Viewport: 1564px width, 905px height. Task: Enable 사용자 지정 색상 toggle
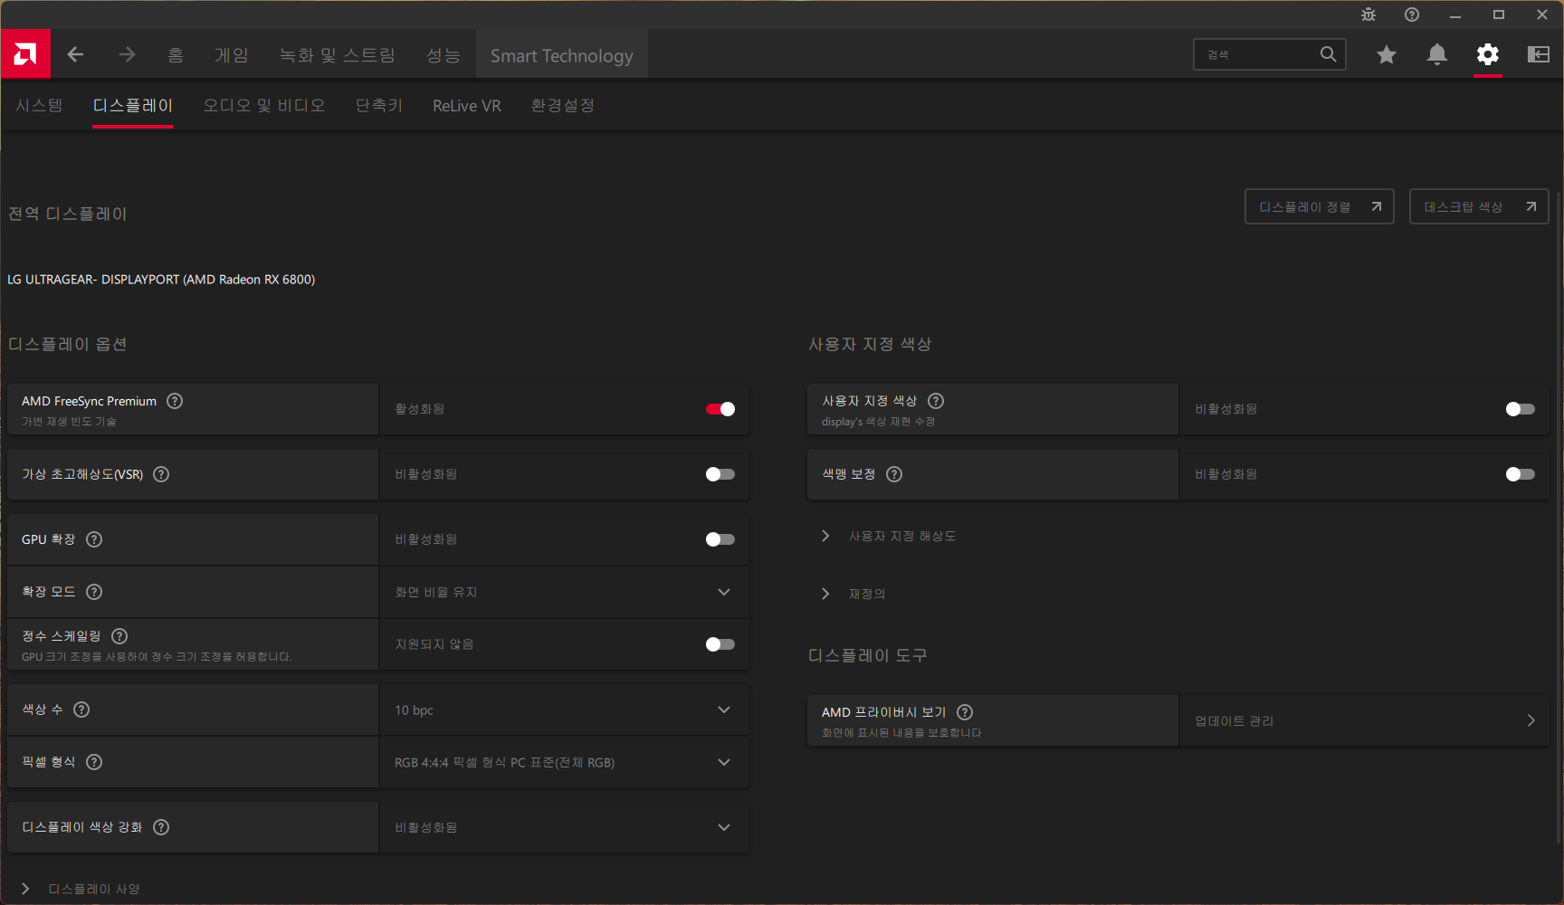1521,409
